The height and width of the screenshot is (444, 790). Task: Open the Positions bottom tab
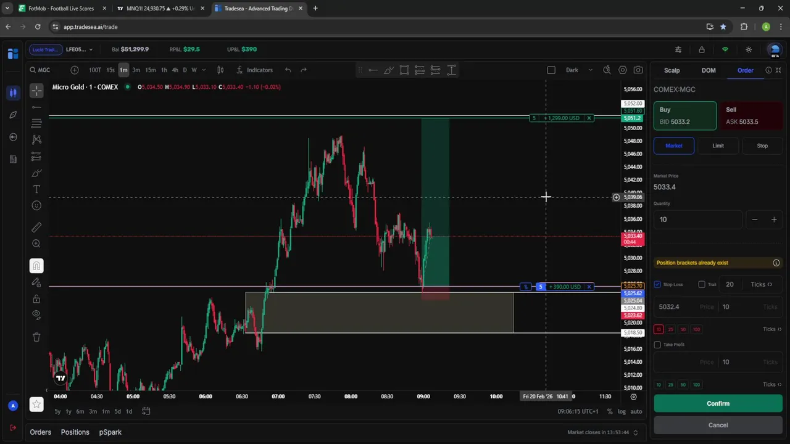(x=75, y=432)
